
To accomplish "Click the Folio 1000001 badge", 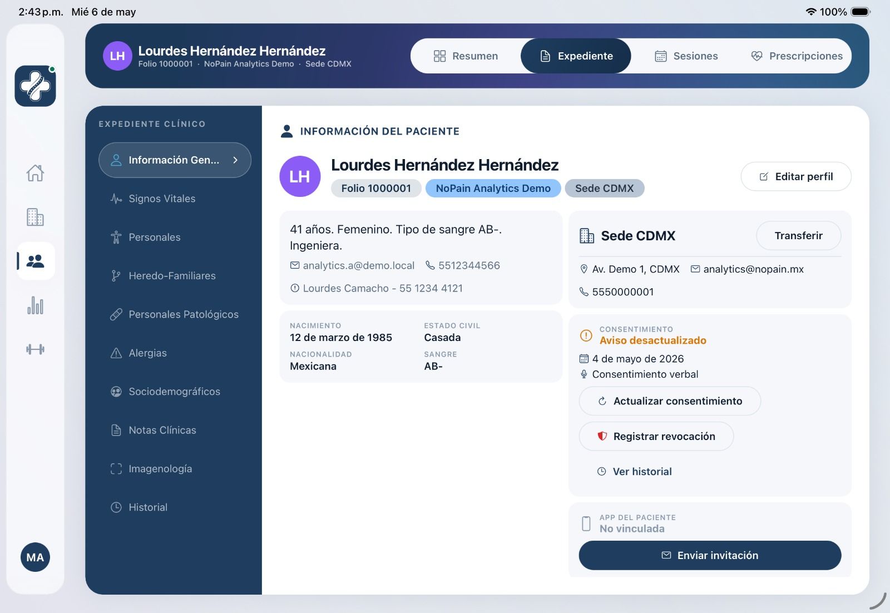I will (x=376, y=189).
